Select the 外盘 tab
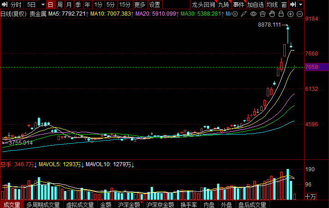 [226, 205]
